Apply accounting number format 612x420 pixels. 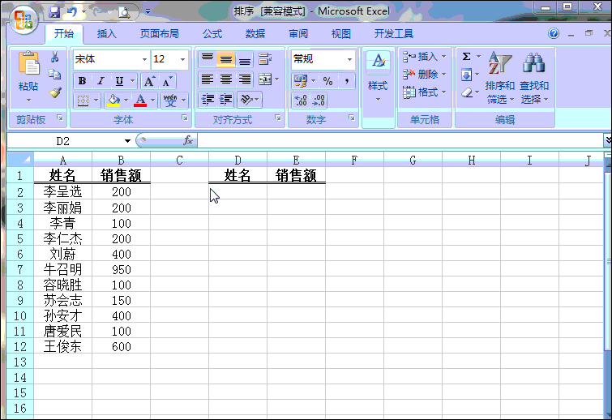coord(300,81)
